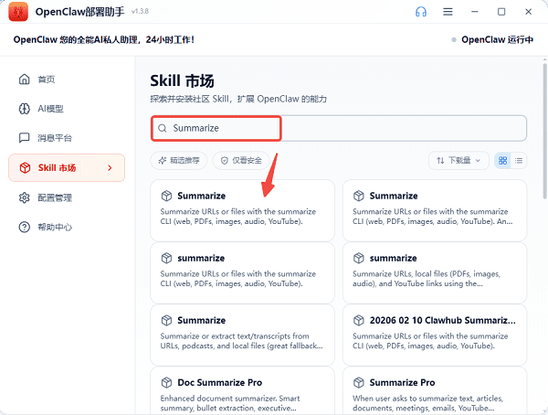Open Doc Summarize Pro skill card
The image size is (548, 415).
point(242,391)
